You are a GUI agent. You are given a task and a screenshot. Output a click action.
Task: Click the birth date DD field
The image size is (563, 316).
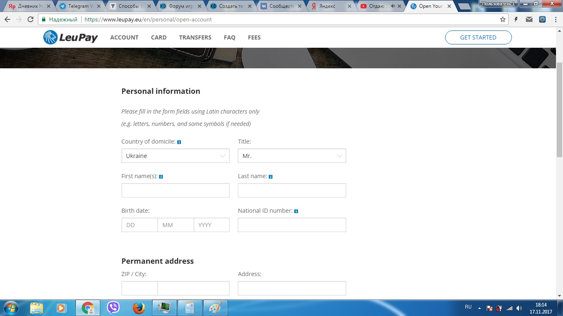point(140,225)
